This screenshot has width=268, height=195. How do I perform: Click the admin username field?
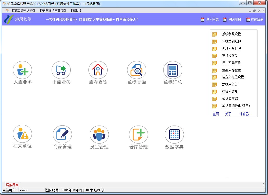31,190
